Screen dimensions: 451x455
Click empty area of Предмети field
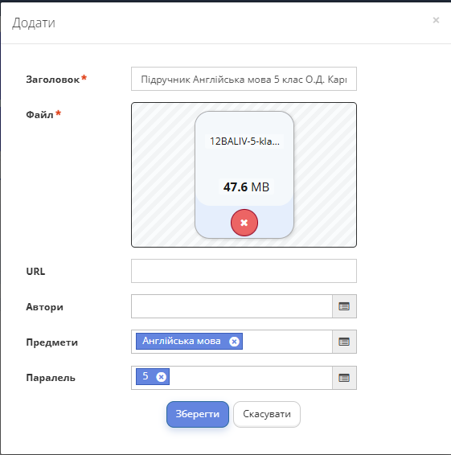287,342
